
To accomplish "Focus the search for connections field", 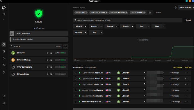I will point(128,20).
